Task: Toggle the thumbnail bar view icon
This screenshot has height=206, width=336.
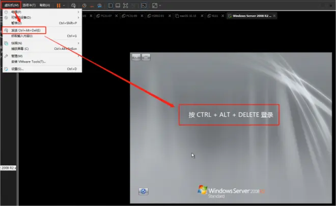Action: [x=118, y=6]
